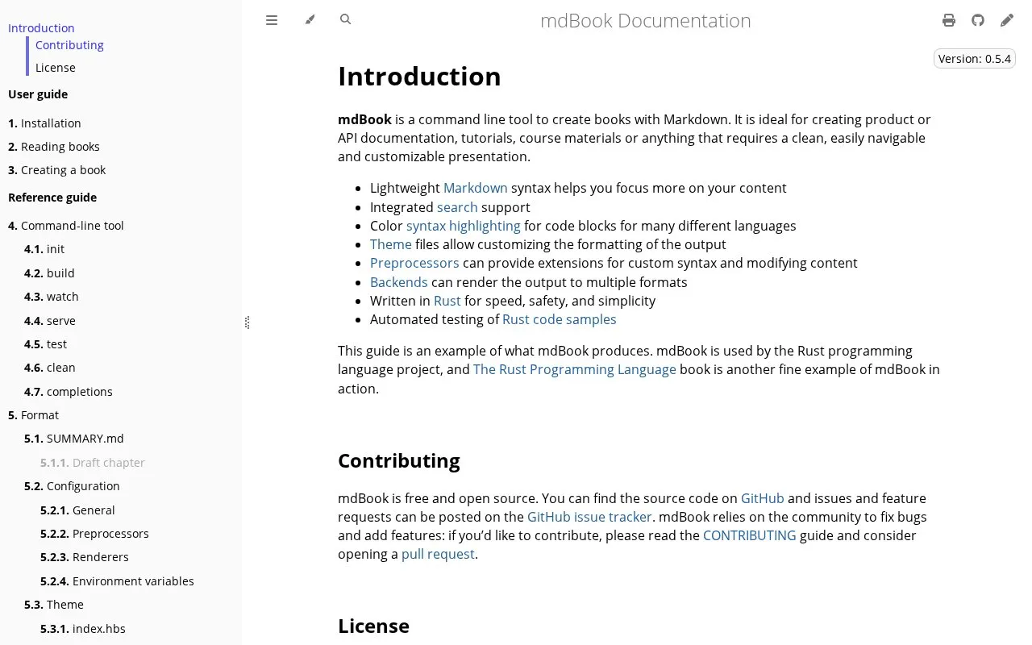Open section 5.2.2. Preprocessors
Image resolution: width=1032 pixels, height=645 pixels.
94,534
